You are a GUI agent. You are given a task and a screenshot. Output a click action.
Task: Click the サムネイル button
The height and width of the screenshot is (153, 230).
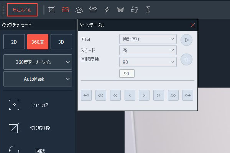click(22, 10)
